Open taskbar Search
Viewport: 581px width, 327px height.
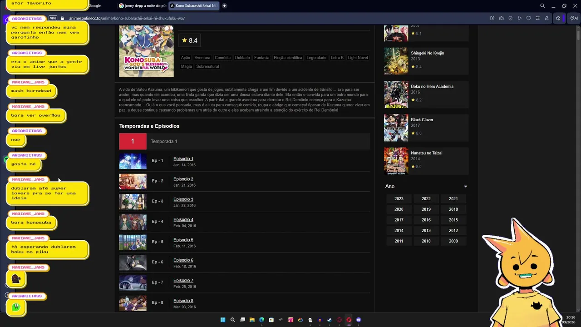click(x=232, y=320)
